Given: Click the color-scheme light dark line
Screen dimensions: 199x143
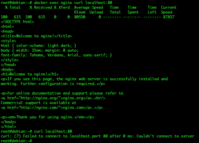Looking at the screenshot, I should [38, 46].
